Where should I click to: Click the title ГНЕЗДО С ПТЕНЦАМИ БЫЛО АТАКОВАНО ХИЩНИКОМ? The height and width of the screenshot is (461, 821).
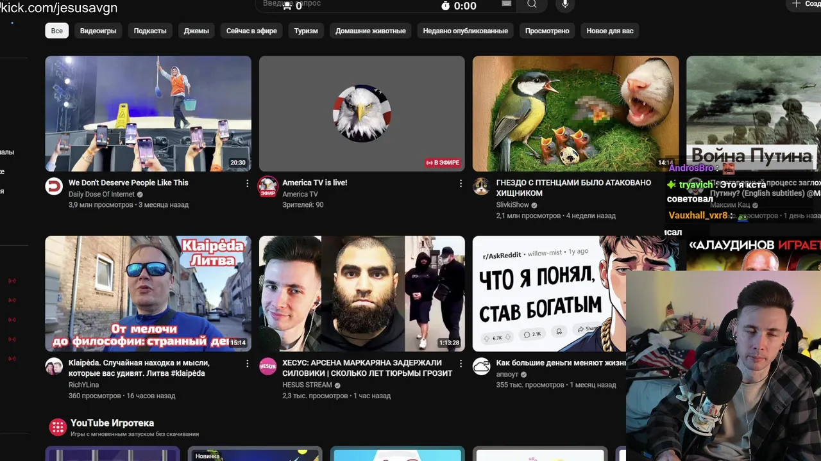click(573, 188)
